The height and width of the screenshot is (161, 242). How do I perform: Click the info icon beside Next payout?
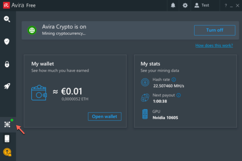pyautogui.click(x=179, y=95)
